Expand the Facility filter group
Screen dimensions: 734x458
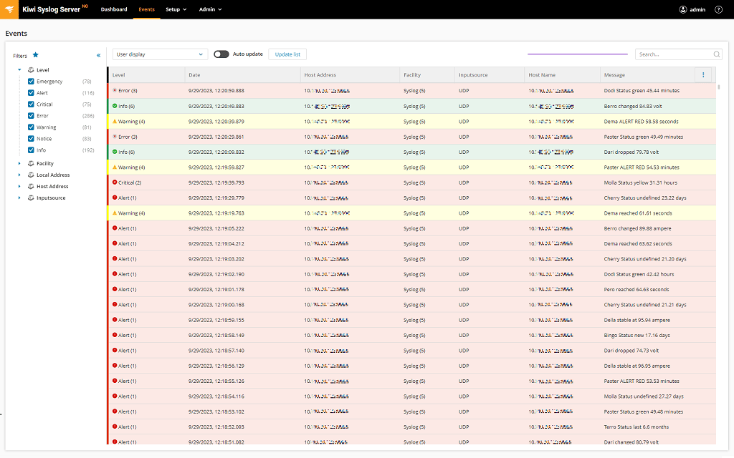tap(19, 163)
